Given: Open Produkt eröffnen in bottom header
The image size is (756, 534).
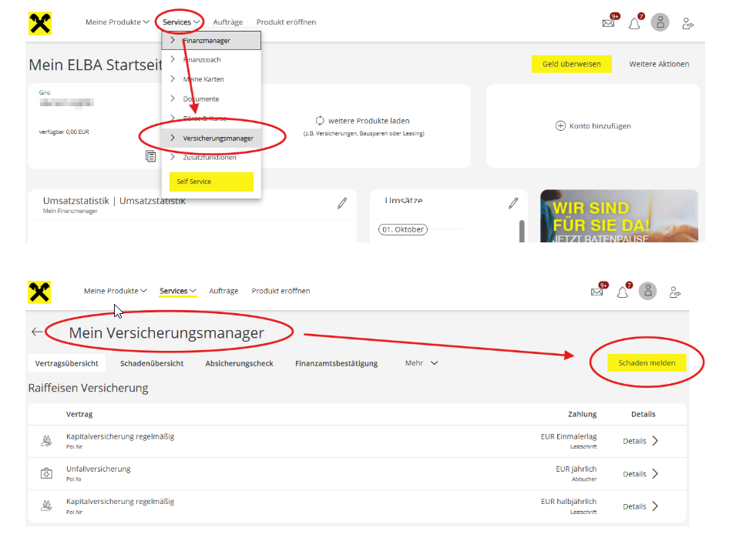Looking at the screenshot, I should [281, 291].
